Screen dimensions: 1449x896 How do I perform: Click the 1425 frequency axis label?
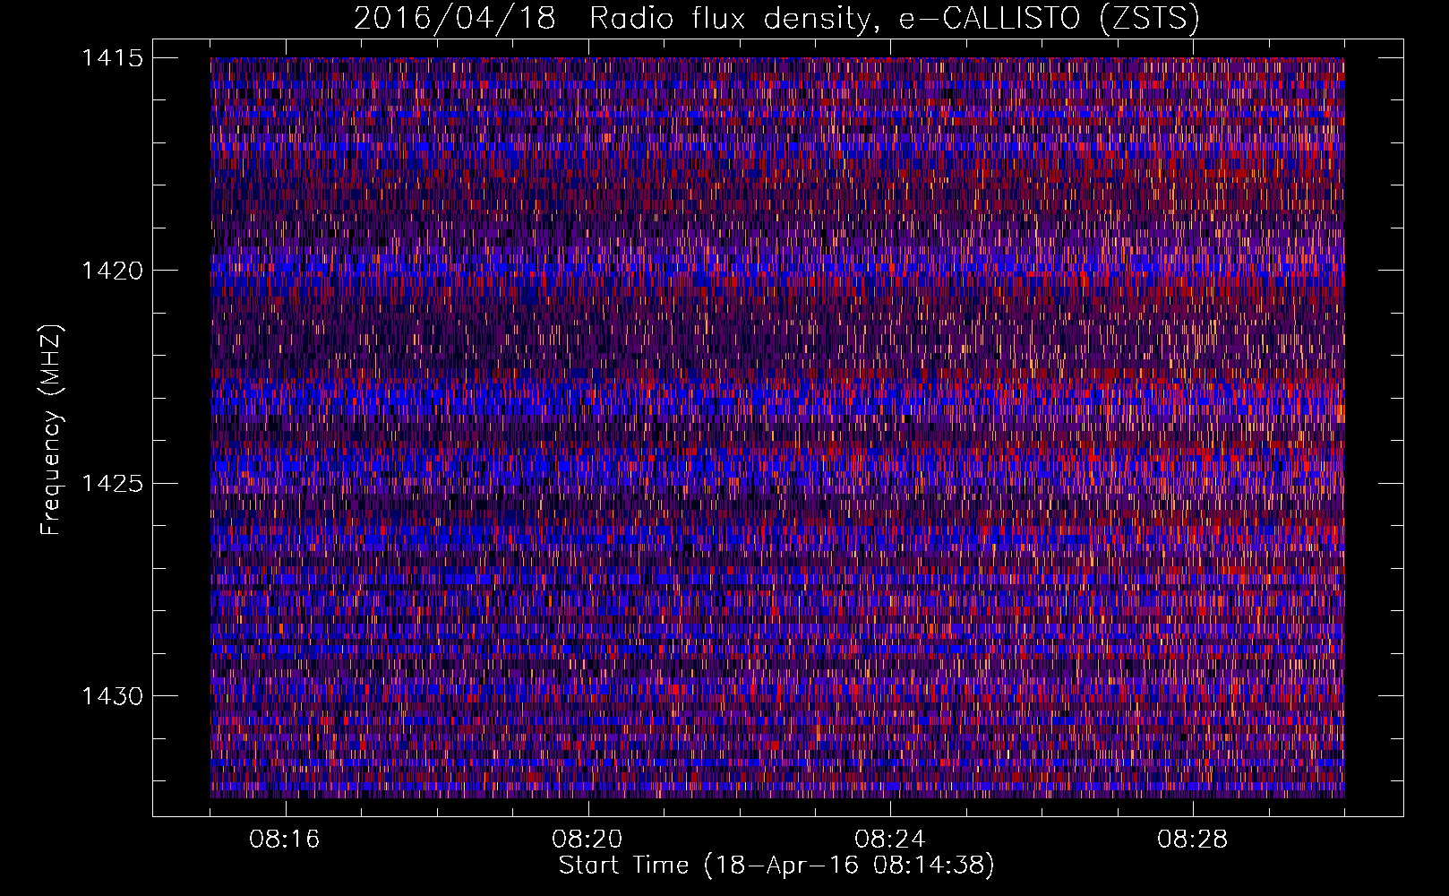(112, 484)
